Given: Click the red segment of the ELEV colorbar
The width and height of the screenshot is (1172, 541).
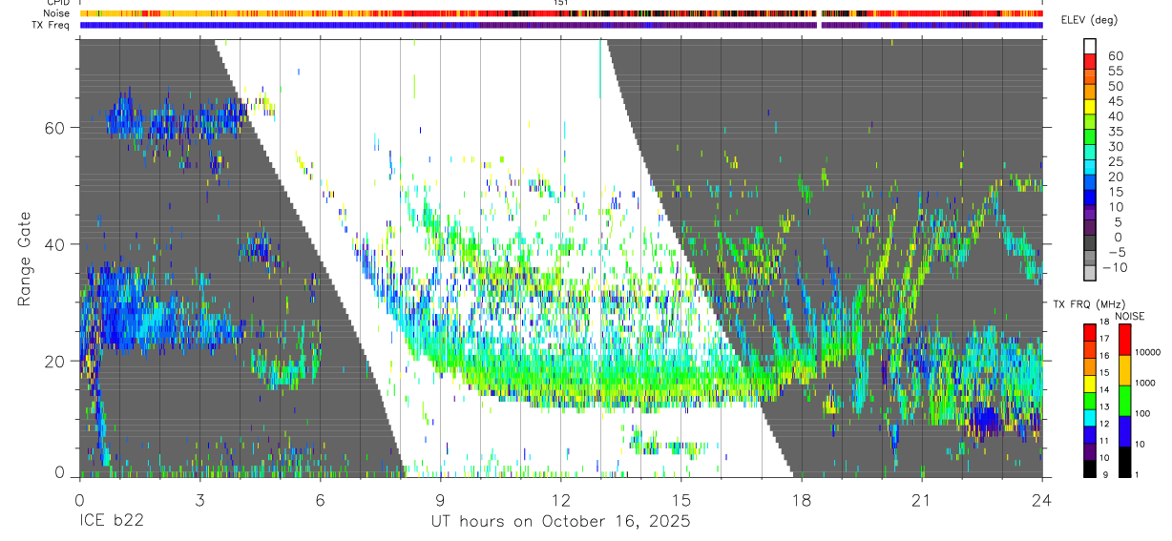Looking at the screenshot, I should tap(1090, 62).
